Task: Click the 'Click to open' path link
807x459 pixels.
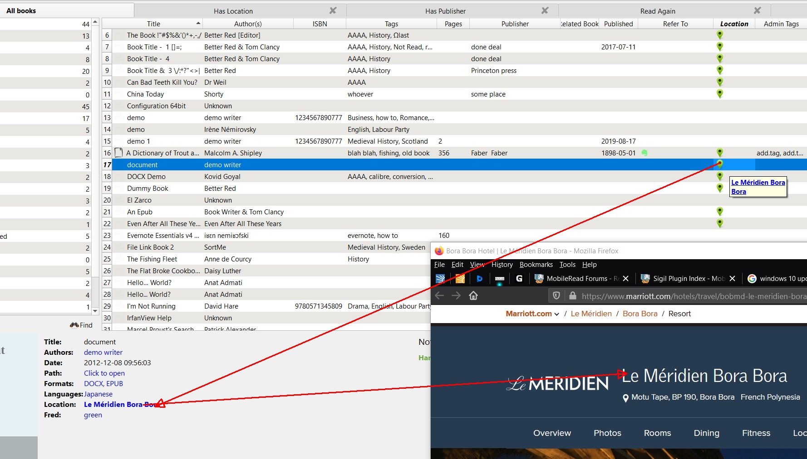Action: click(x=104, y=373)
